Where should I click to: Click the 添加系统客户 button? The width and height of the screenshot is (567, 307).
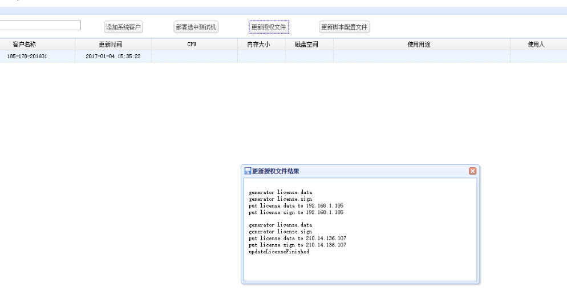123,27
